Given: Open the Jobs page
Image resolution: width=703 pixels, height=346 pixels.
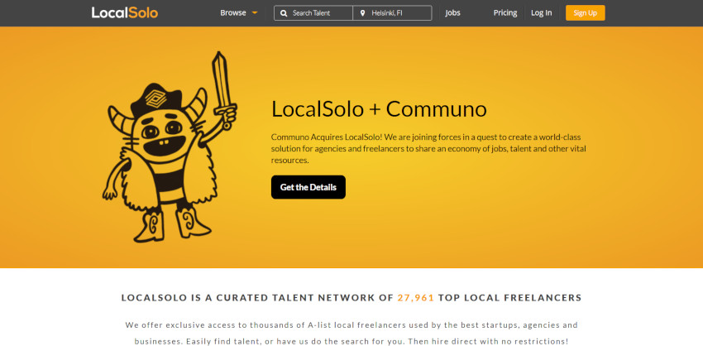Looking at the screenshot, I should 453,13.
